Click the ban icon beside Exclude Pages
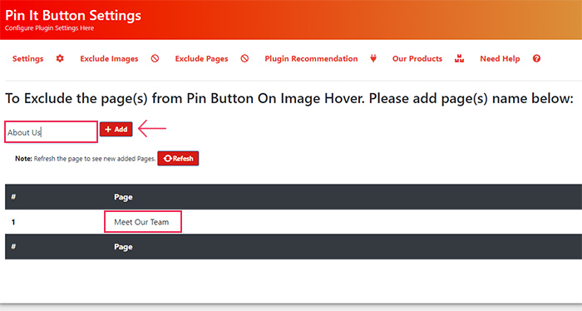582x311 pixels. [244, 58]
